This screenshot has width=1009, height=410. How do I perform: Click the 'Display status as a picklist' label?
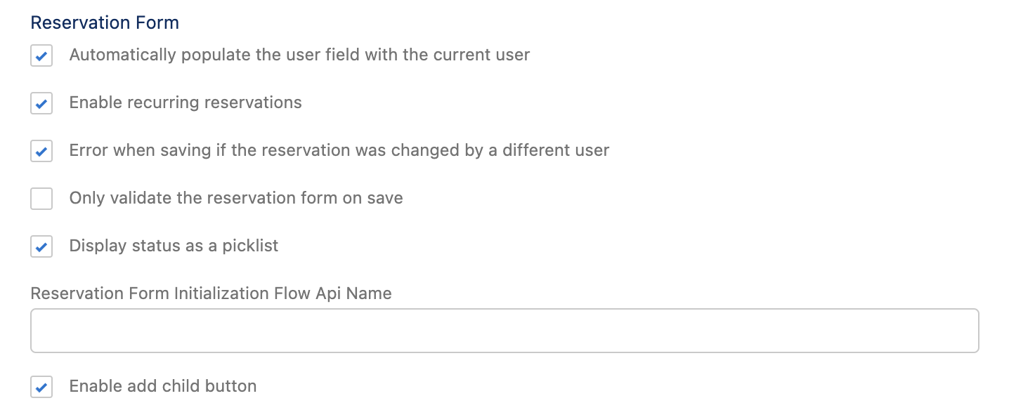[x=174, y=246]
